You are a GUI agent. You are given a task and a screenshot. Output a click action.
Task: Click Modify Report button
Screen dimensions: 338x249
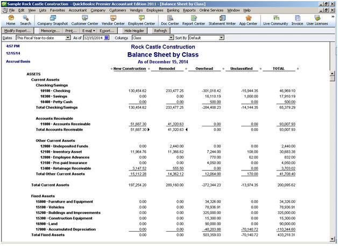pos(17,31)
